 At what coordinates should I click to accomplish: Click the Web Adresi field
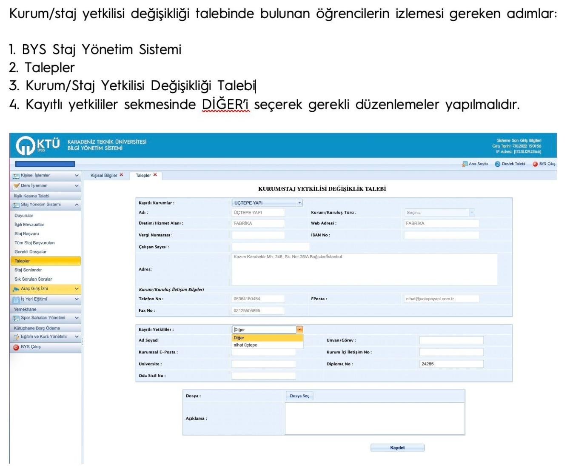[442, 223]
